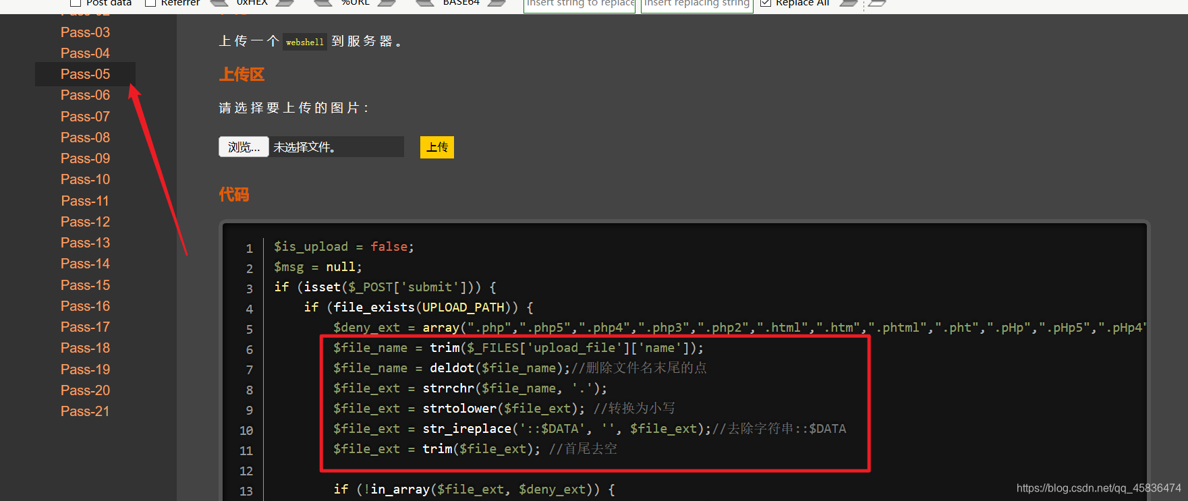Select Pass-18
The image size is (1188, 501).
click(x=85, y=348)
